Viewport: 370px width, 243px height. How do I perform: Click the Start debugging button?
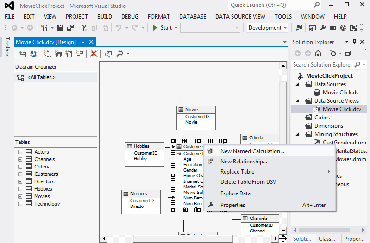pos(162,28)
